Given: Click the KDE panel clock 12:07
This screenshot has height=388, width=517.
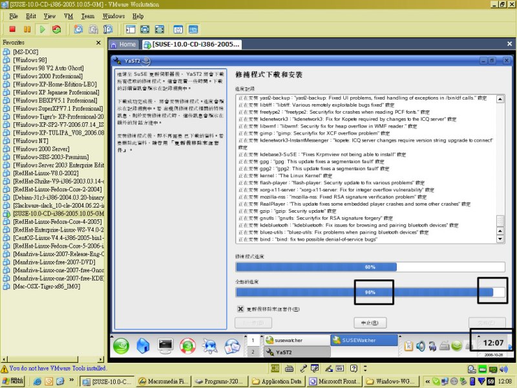Looking at the screenshot, I should (493, 343).
